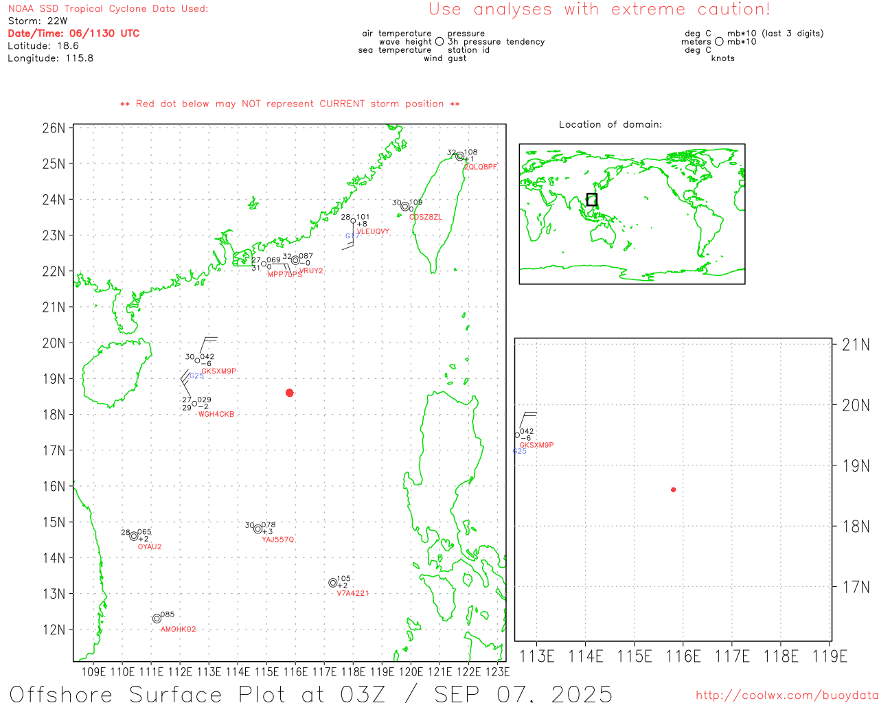Select the station circle for VLEUQVY
This screenshot has height=703, width=879.
point(353,221)
